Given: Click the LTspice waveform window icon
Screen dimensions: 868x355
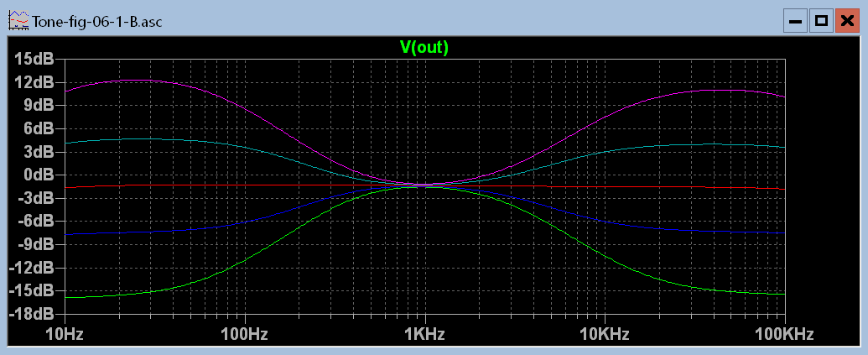Looking at the screenshot, I should click(x=17, y=20).
